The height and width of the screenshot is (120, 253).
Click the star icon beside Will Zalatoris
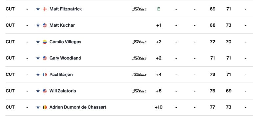point(38,91)
